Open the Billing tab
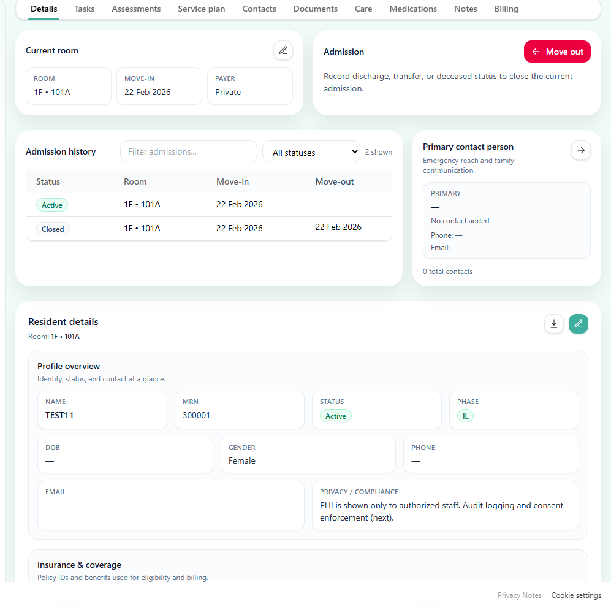This screenshot has height=607, width=611. pos(506,9)
